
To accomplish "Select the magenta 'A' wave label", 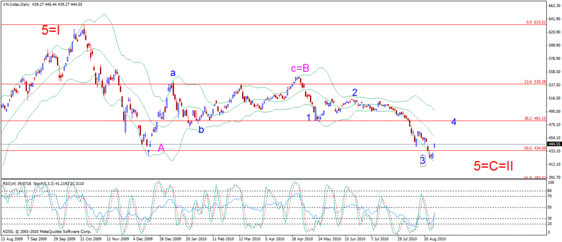I will tap(161, 148).
